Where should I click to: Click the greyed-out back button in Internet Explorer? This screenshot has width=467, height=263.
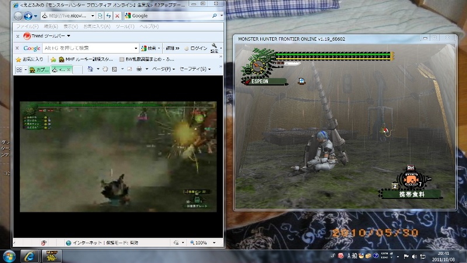[19, 16]
